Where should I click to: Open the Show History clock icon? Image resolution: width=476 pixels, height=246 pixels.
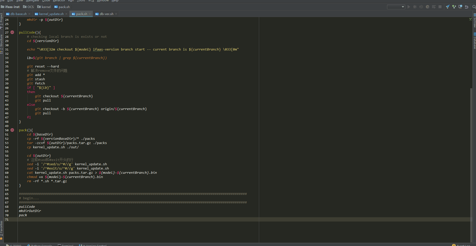460,7
